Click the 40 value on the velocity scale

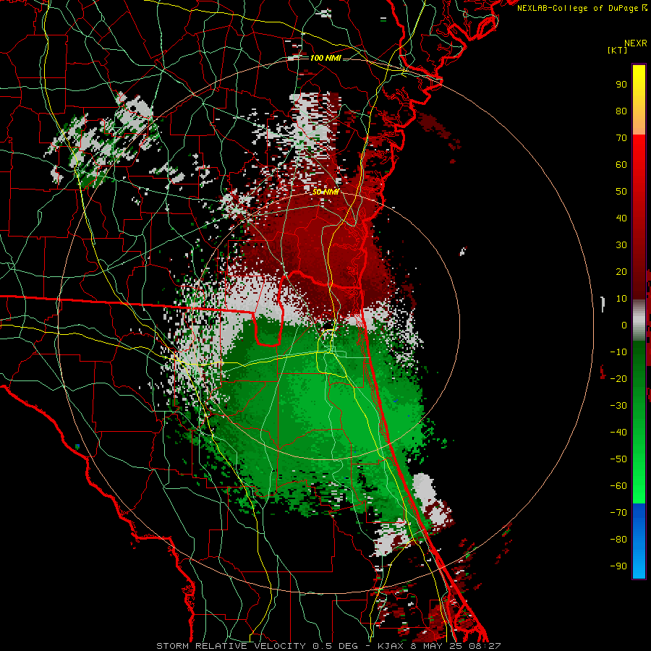[621, 218]
